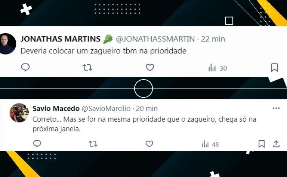
Task: Like the tweet about zagueiro prioridade
Action: tap(150, 68)
